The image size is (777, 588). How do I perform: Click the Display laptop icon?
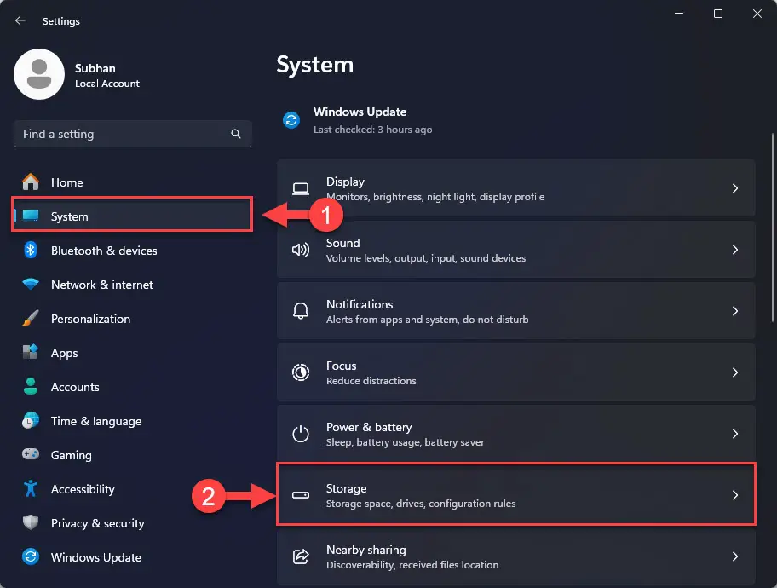[x=300, y=188]
